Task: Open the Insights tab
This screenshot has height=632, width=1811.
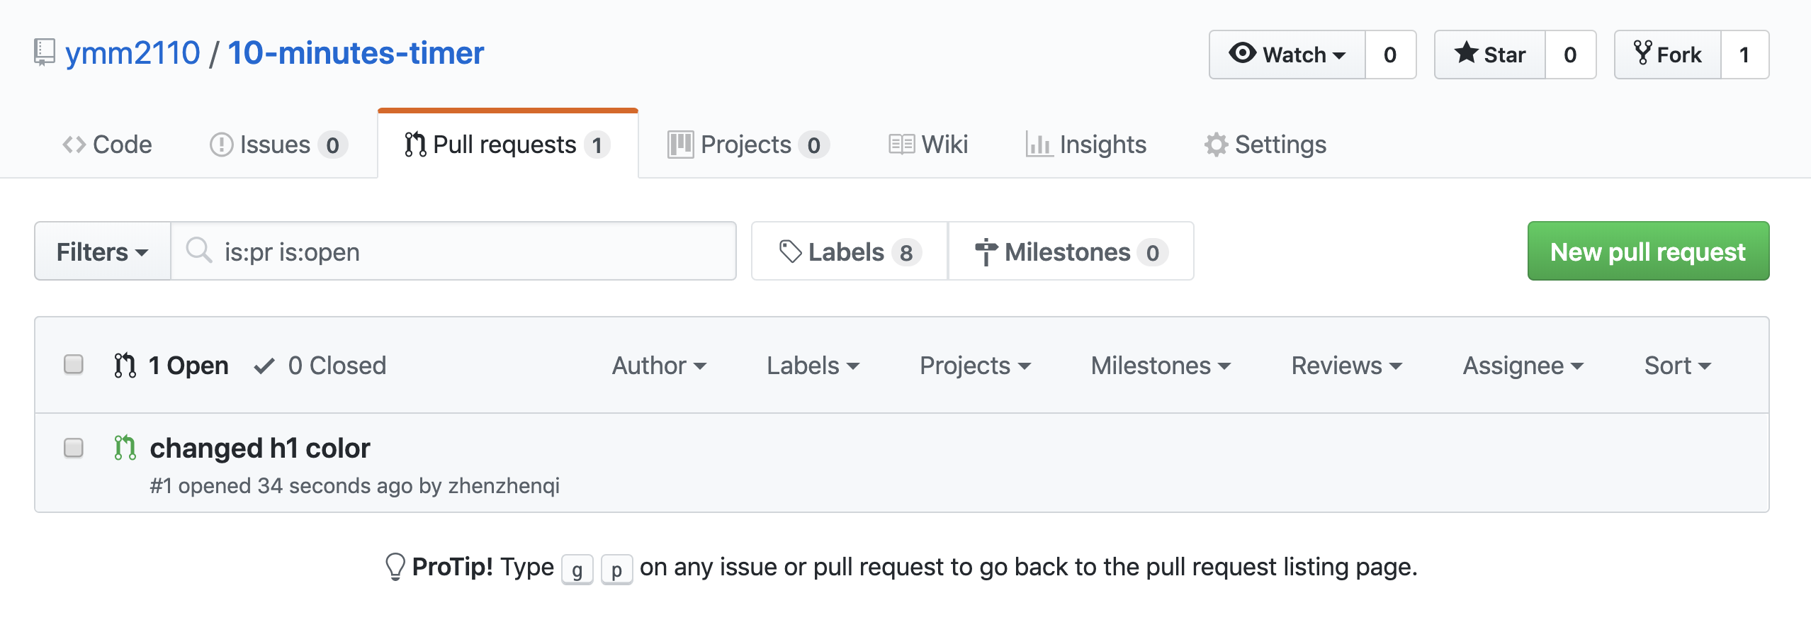Action: (1086, 145)
